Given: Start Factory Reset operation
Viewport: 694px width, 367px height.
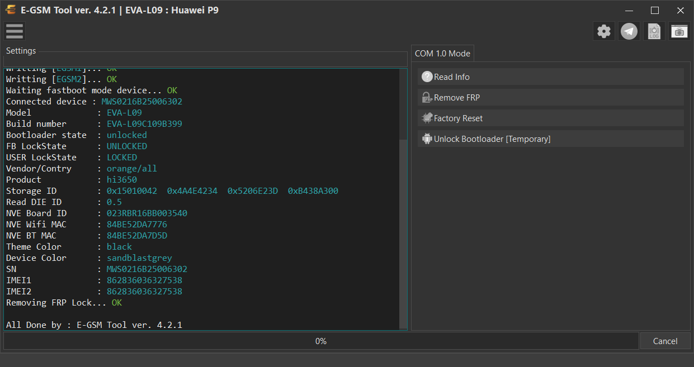Looking at the screenshot, I should pyautogui.click(x=551, y=118).
